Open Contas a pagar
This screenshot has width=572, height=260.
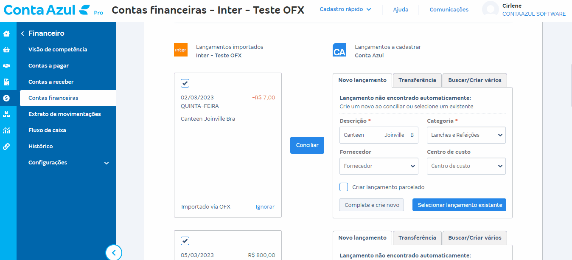(x=48, y=66)
